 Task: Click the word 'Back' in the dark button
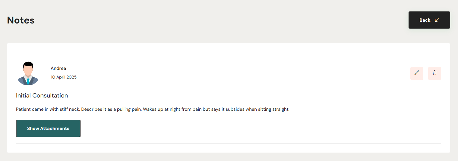425,20
